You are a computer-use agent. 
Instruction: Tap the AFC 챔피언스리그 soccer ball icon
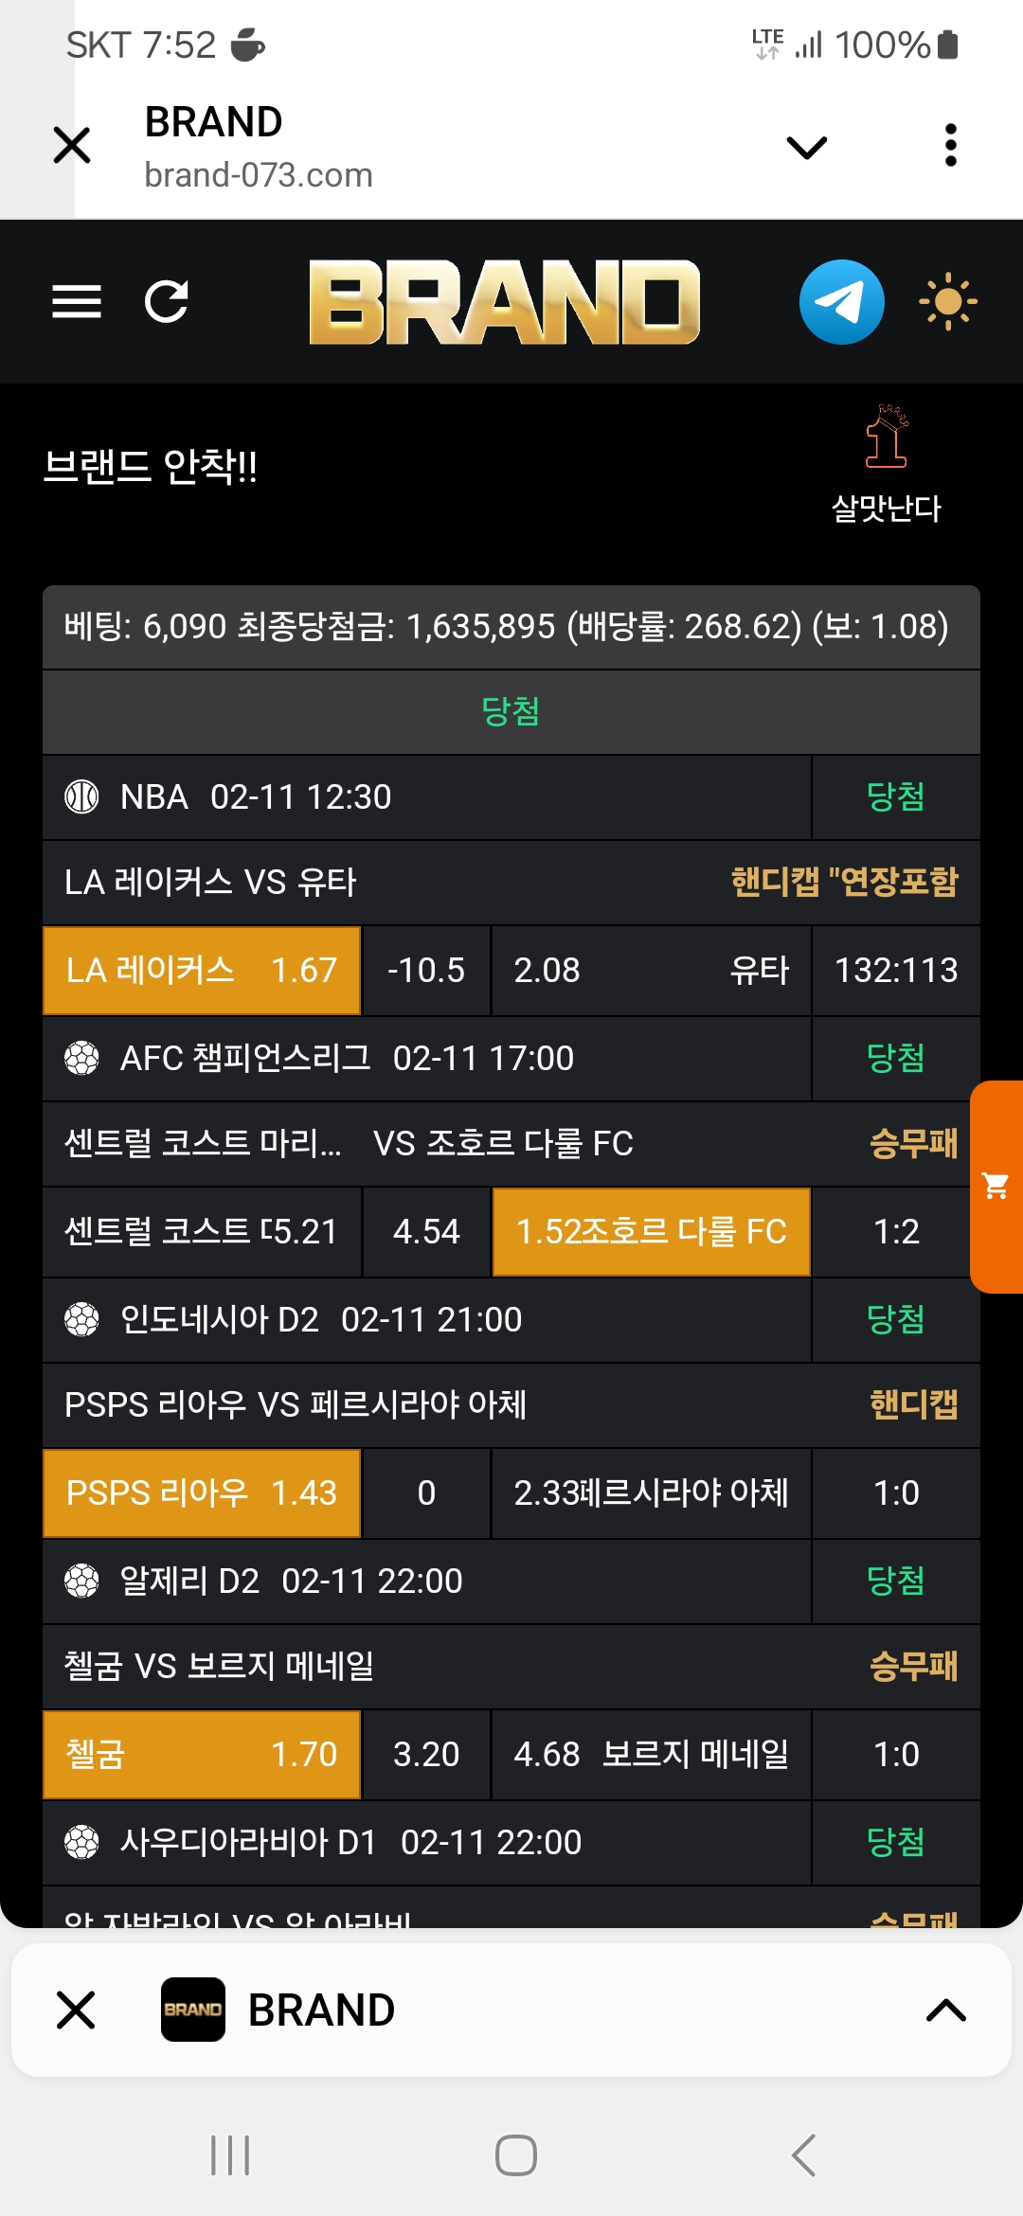[x=81, y=1058]
